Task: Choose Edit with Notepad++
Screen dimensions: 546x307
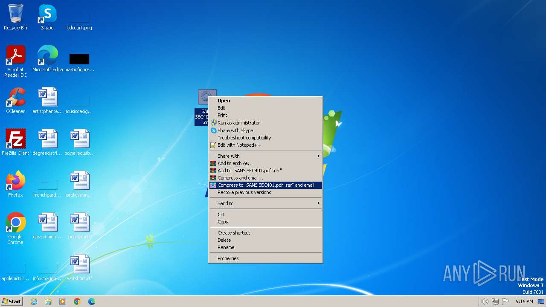Action: pyautogui.click(x=265, y=145)
